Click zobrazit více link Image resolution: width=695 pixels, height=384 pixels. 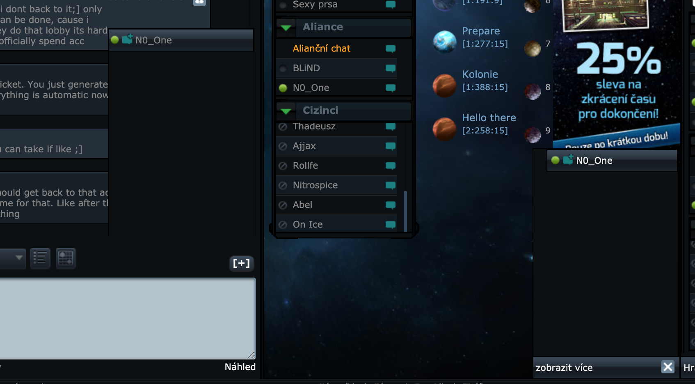[x=564, y=368]
